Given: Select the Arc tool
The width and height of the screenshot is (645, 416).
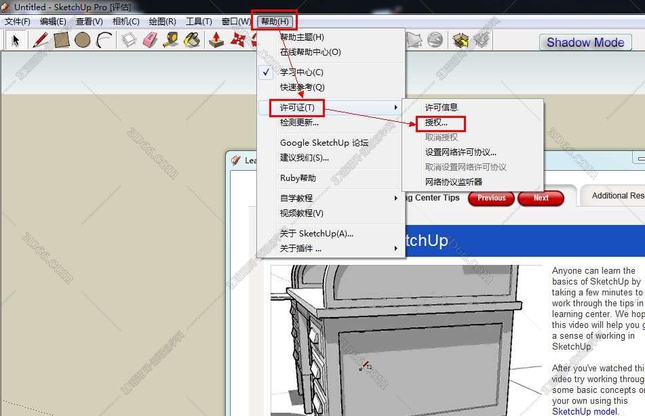Looking at the screenshot, I should click(x=104, y=40).
